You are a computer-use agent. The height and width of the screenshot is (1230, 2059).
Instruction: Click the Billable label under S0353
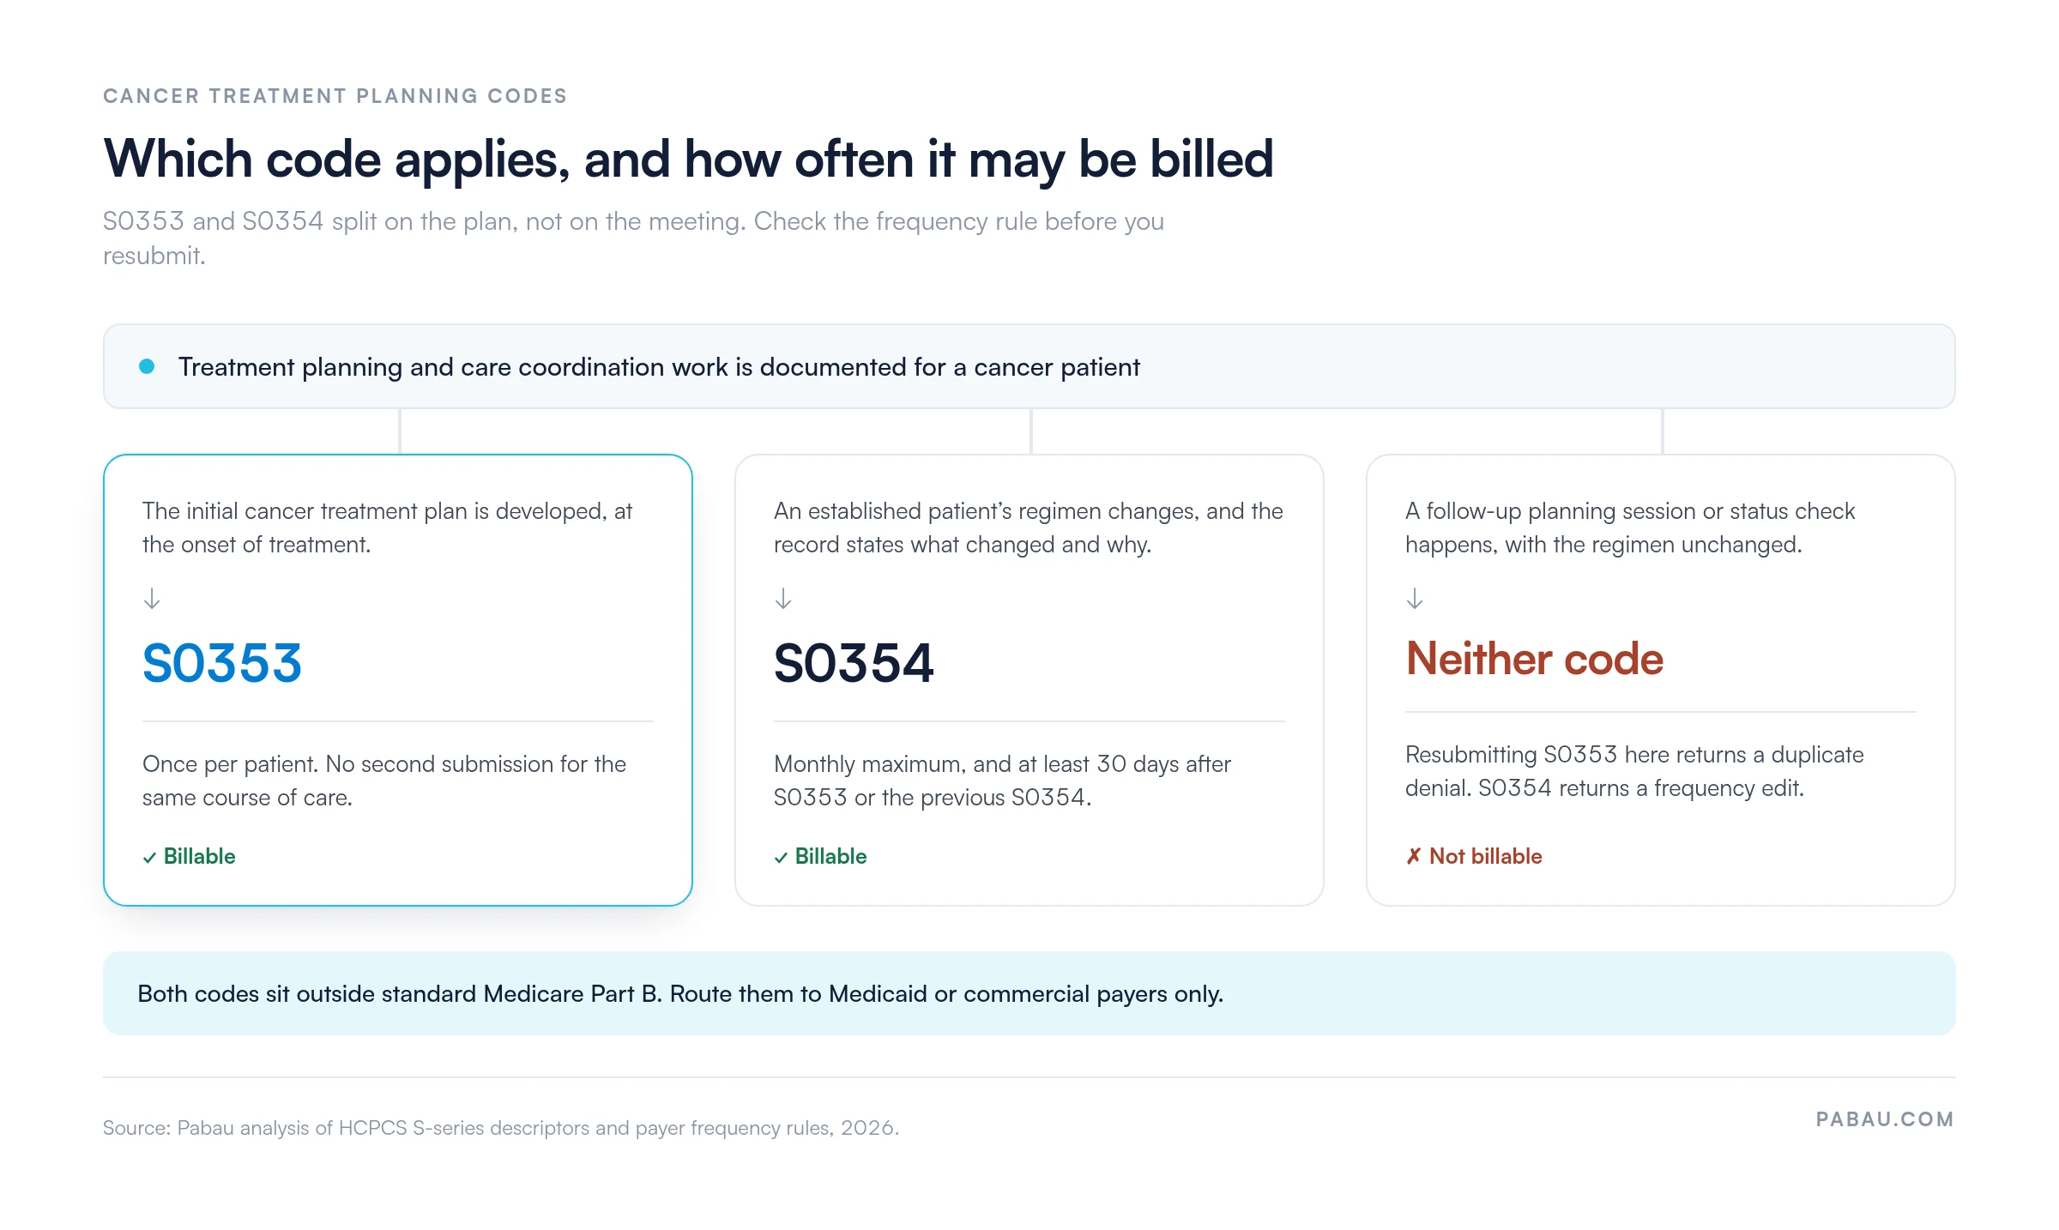tap(199, 856)
